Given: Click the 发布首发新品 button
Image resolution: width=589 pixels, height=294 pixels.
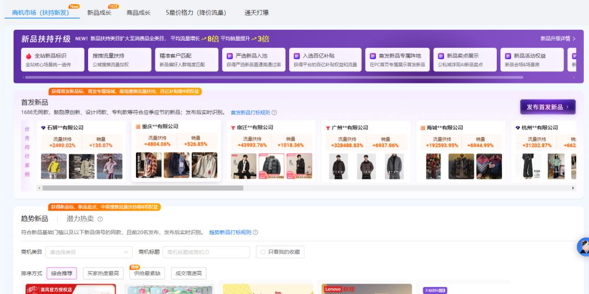Looking at the screenshot, I should tap(547, 107).
